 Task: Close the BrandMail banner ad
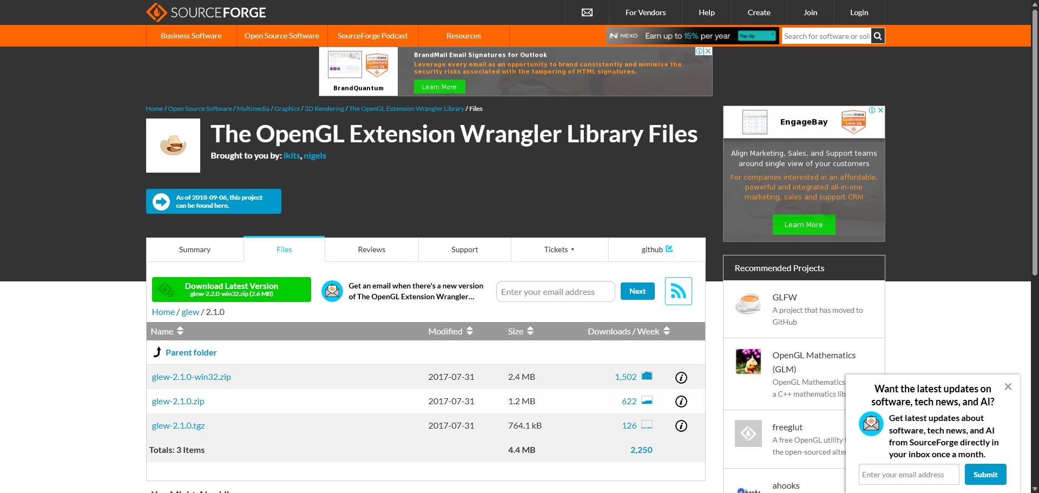pyautogui.click(x=708, y=51)
